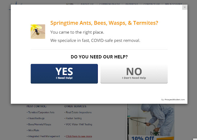Go to MY ACCOUNT in the top menu
Image resolution: width=197 pixels, height=140 pixels.
(174, 4)
